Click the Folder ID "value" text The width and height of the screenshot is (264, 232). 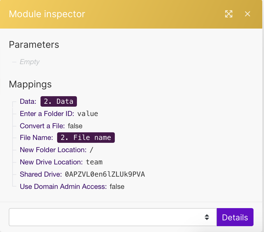[x=88, y=114]
